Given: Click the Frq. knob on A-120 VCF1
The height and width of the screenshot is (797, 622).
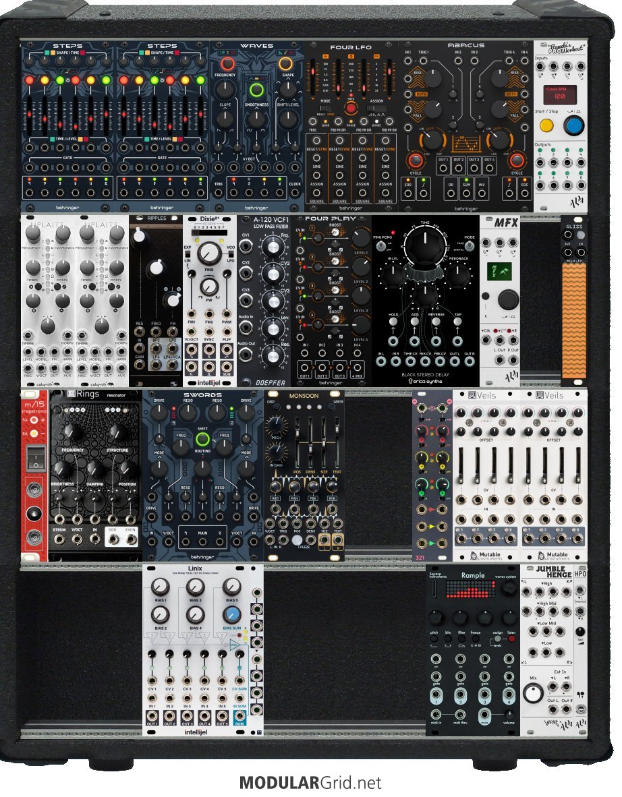Looking at the screenshot, I should click(x=273, y=245).
